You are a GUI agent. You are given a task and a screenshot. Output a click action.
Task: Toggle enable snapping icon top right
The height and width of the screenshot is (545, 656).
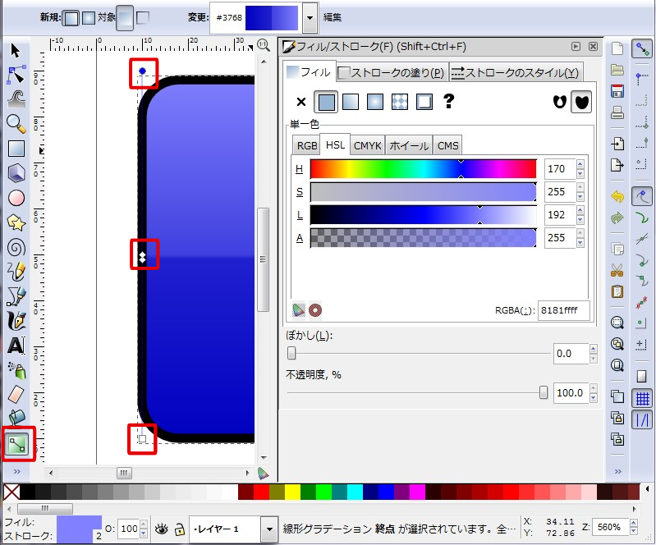[x=642, y=49]
